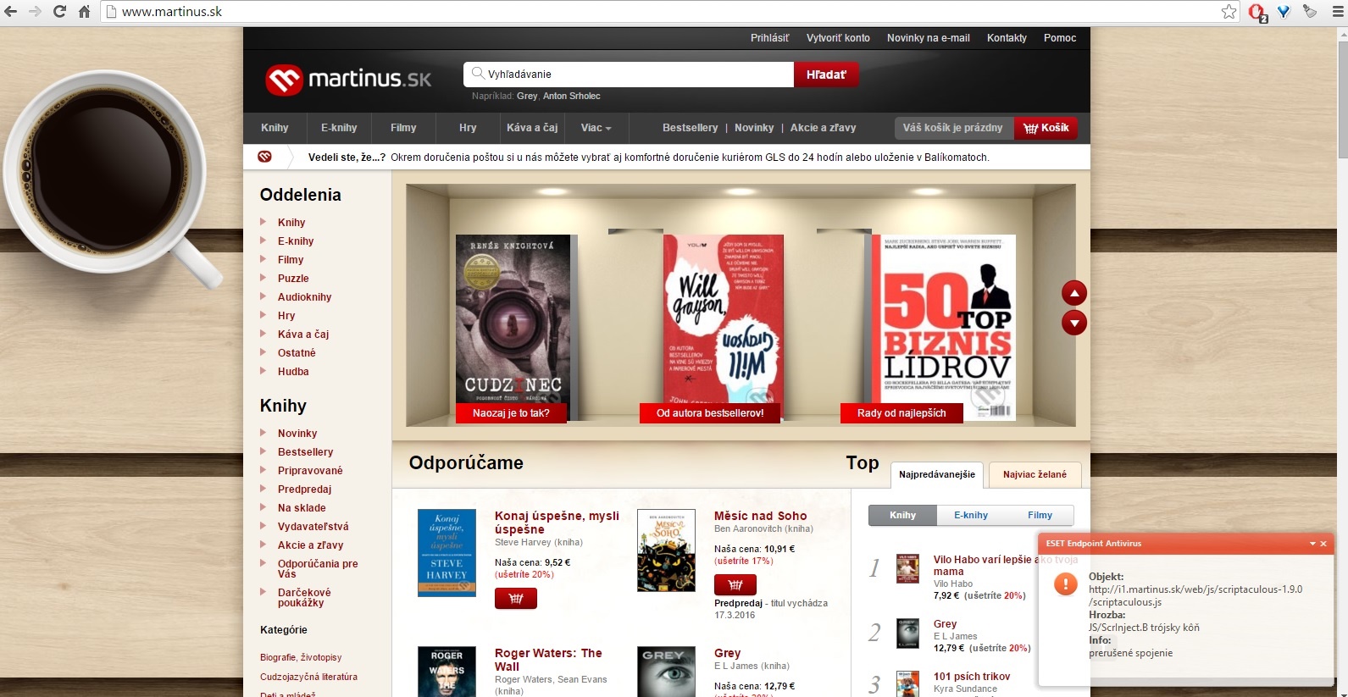Open E-knihy in main navigation bar
This screenshot has width=1348, height=697.
[x=339, y=128]
